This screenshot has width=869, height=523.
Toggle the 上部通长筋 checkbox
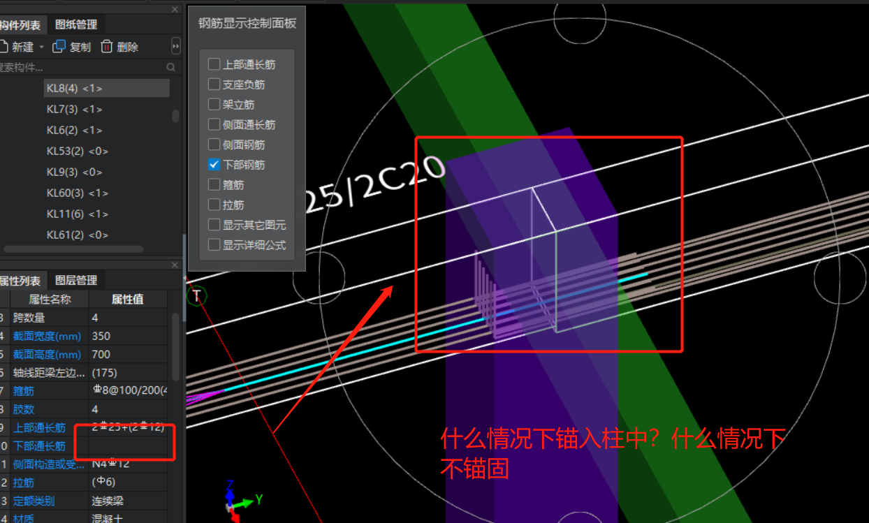pos(214,64)
